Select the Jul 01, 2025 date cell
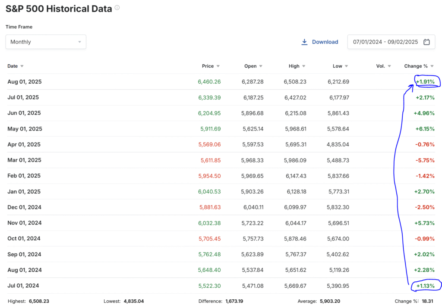 coord(23,97)
